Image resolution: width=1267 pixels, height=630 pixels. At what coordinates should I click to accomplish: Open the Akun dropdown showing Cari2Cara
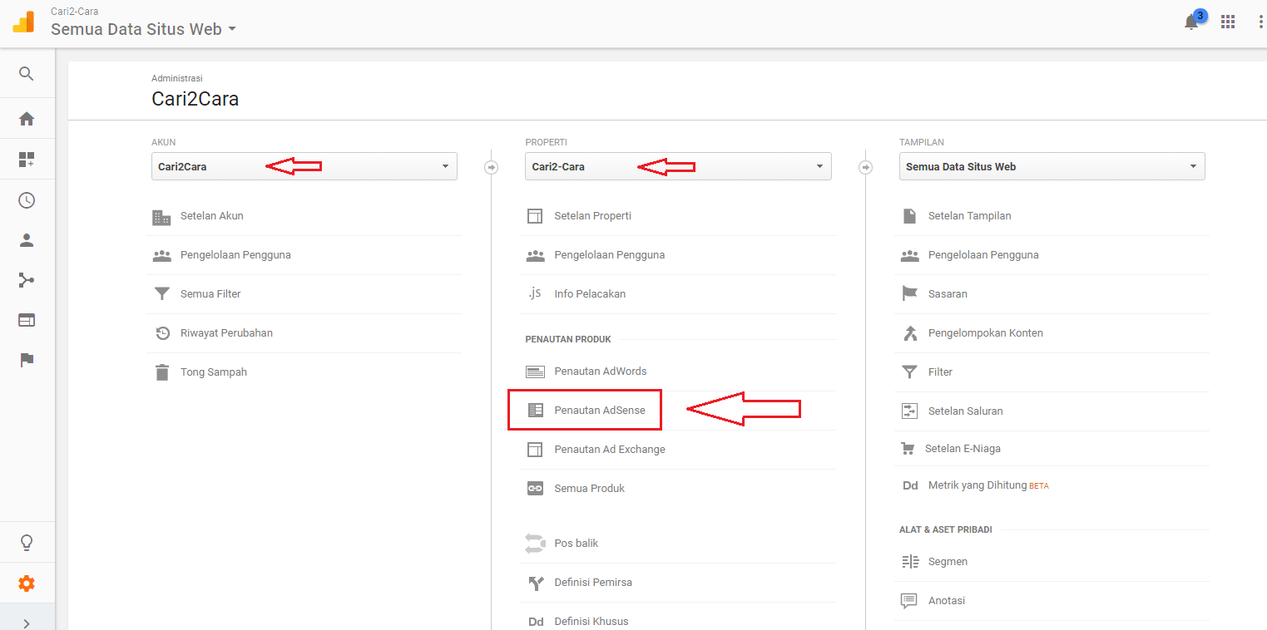tap(304, 166)
